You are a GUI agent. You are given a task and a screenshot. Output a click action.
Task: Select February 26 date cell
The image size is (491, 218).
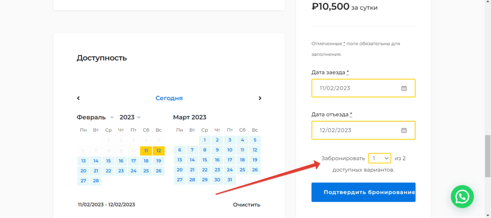tap(159, 171)
